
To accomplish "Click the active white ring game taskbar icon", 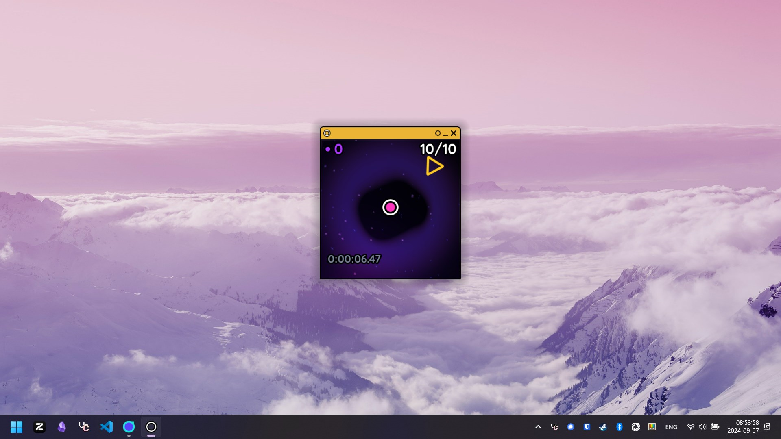I will (151, 427).
